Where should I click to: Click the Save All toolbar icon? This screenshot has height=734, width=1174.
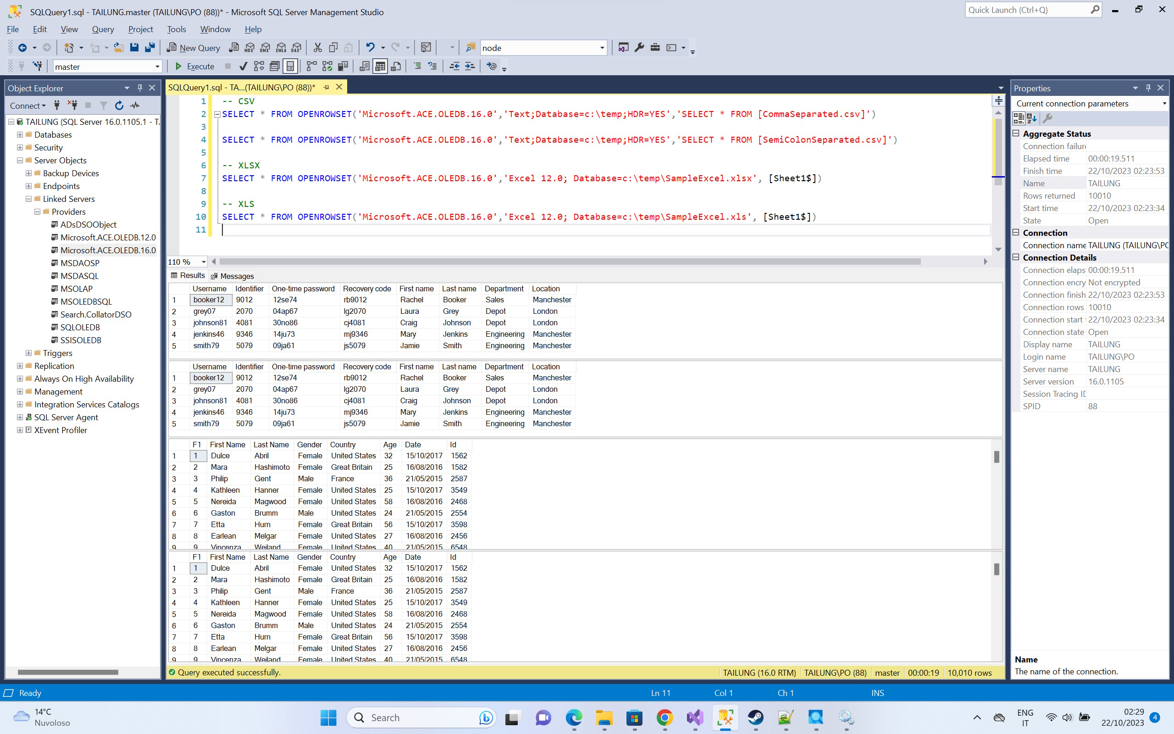click(150, 48)
